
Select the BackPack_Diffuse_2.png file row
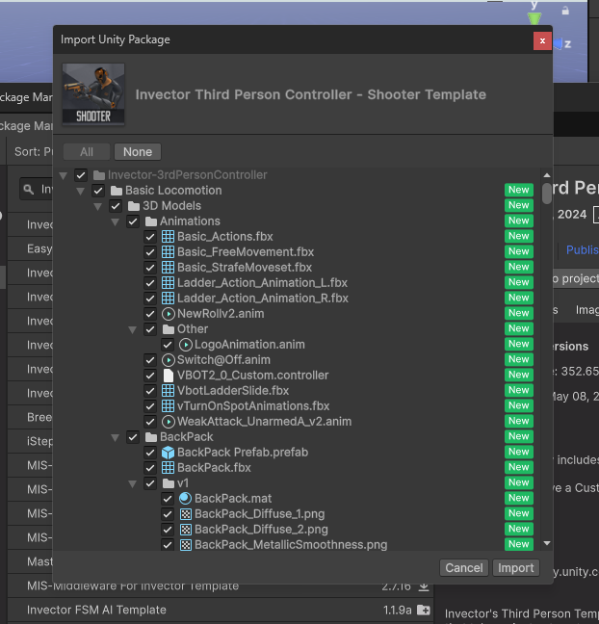point(299,530)
